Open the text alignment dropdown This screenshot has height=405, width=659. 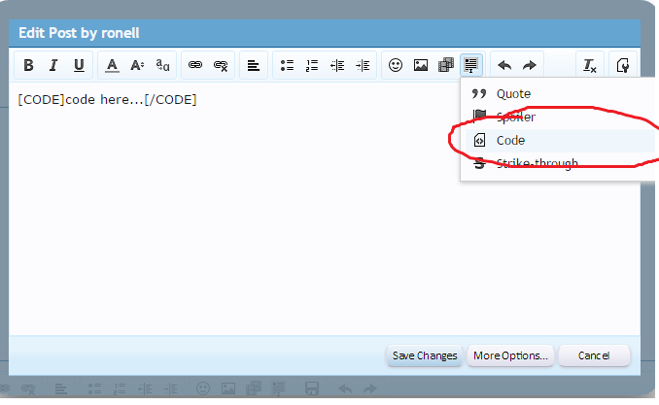pos(254,65)
